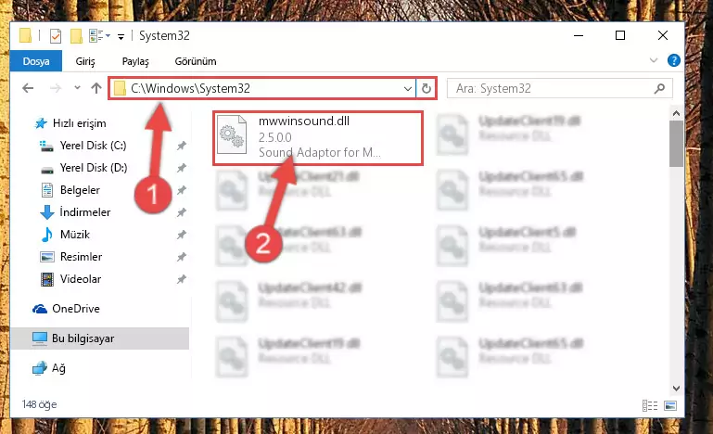Click pin icon next to Belgeler
The image size is (713, 434).
[x=182, y=190]
